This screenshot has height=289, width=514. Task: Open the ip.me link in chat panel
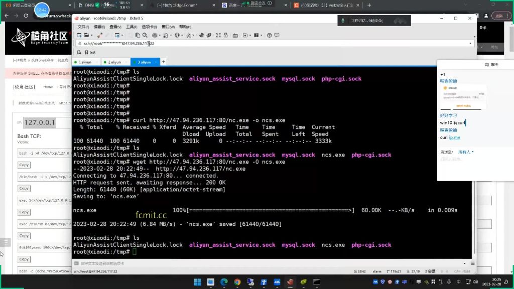pyautogui.click(x=454, y=137)
